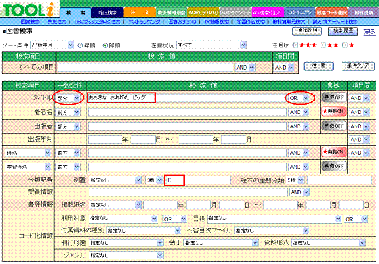Focus the 出版者 search value field
379x264 pixels.
click(187, 126)
